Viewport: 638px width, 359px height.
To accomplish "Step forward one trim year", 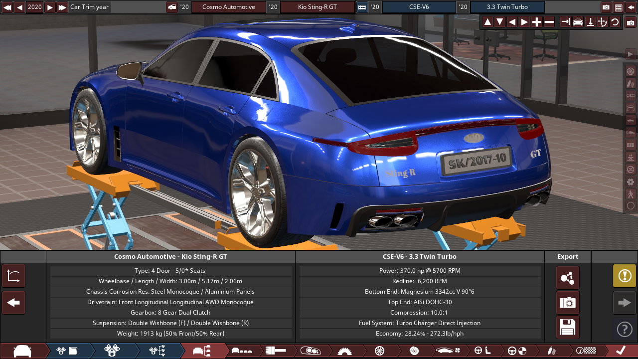I will pyautogui.click(x=50, y=7).
